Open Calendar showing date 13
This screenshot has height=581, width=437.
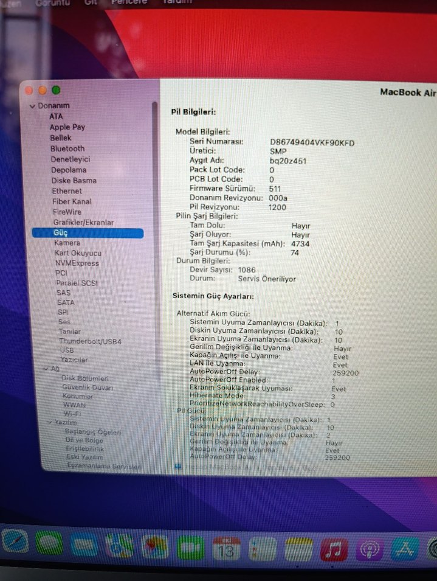(x=226, y=549)
